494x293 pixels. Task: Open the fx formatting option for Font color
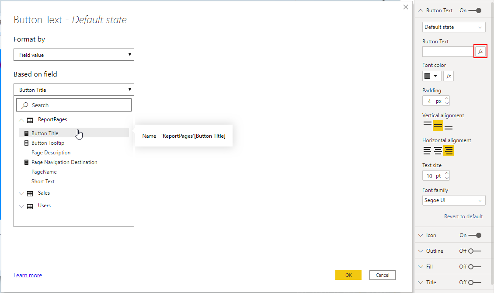point(448,76)
